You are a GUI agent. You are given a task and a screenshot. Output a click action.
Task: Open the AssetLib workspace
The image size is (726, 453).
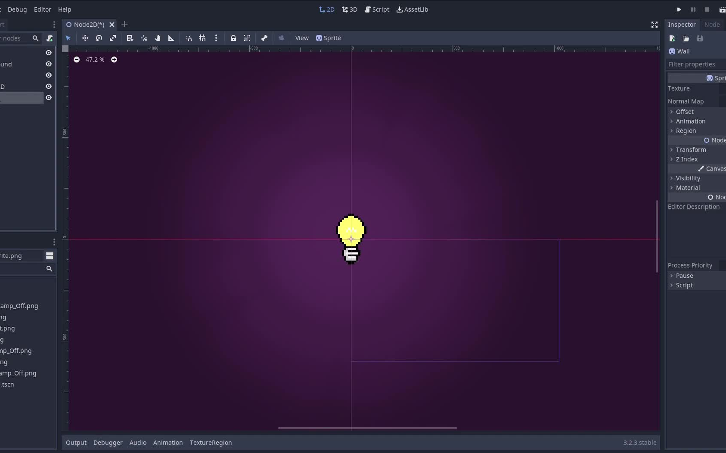point(413,9)
